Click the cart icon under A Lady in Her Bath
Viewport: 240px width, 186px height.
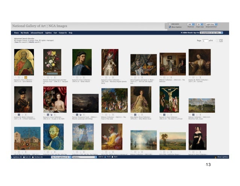(52, 115)
